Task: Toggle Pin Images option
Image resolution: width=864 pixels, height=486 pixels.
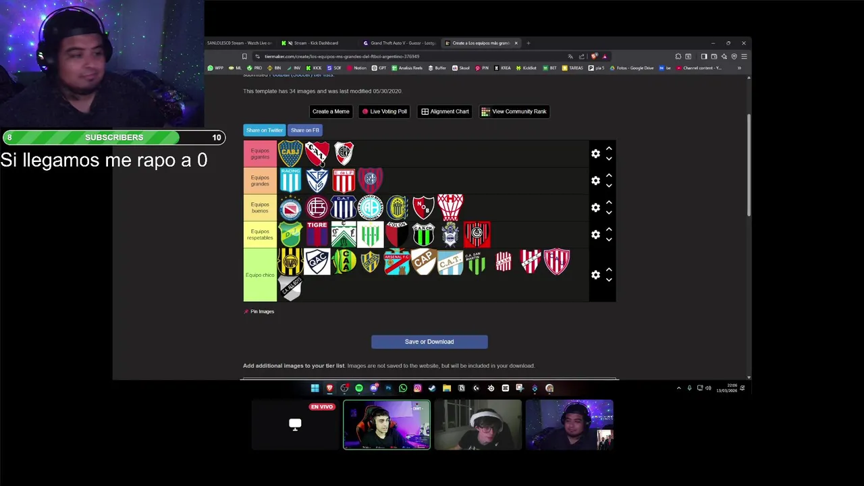Action: pyautogui.click(x=259, y=311)
